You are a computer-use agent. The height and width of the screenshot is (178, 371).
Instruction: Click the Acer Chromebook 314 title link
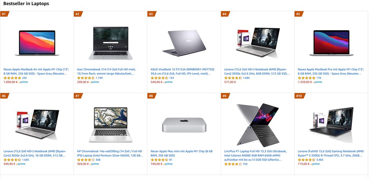coord(106,72)
